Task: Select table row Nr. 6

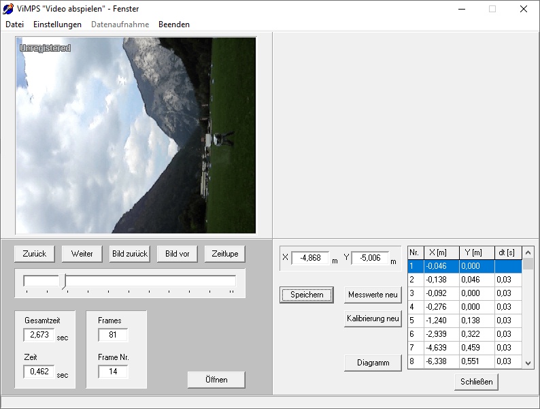Action: click(465, 334)
